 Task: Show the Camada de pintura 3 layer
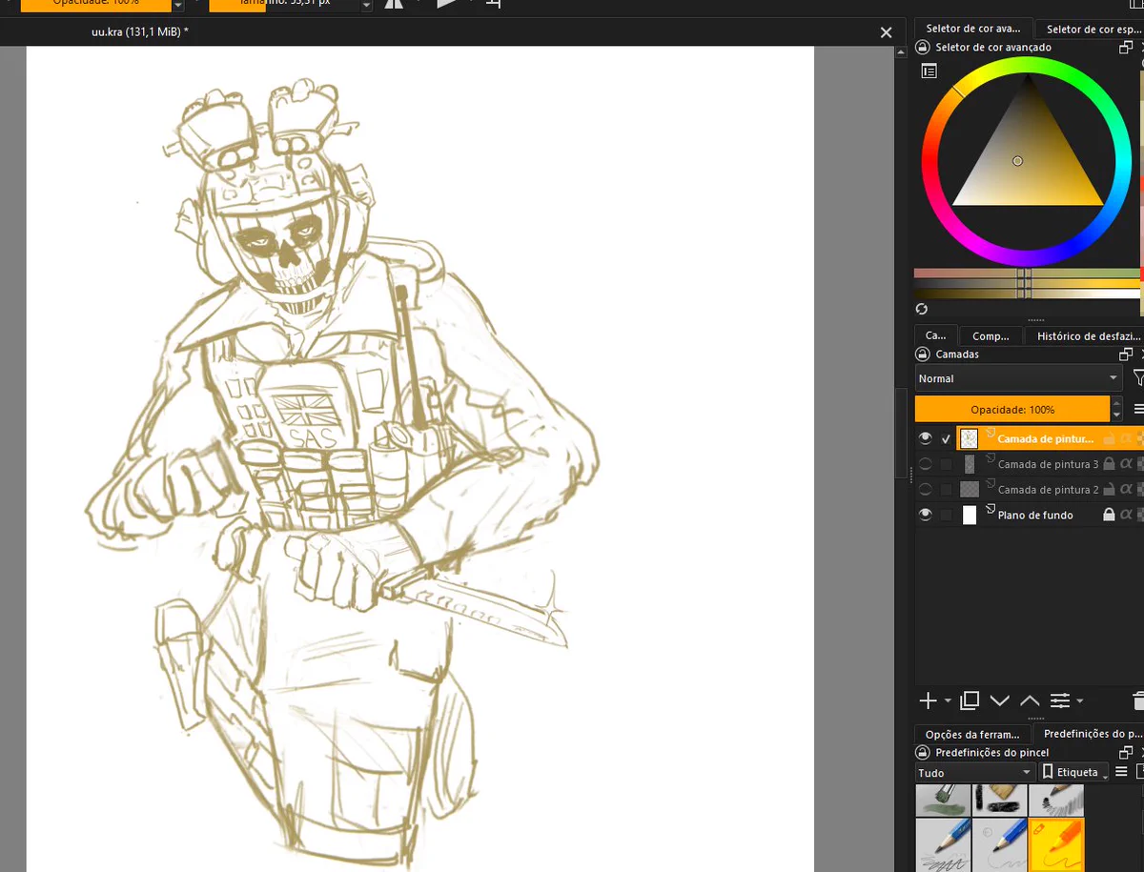(925, 464)
